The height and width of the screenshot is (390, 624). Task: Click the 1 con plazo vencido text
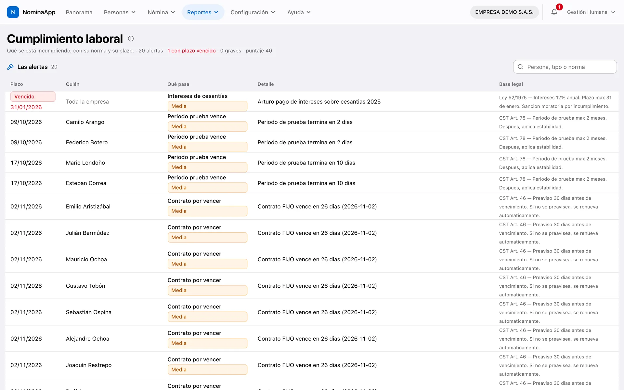tap(191, 51)
